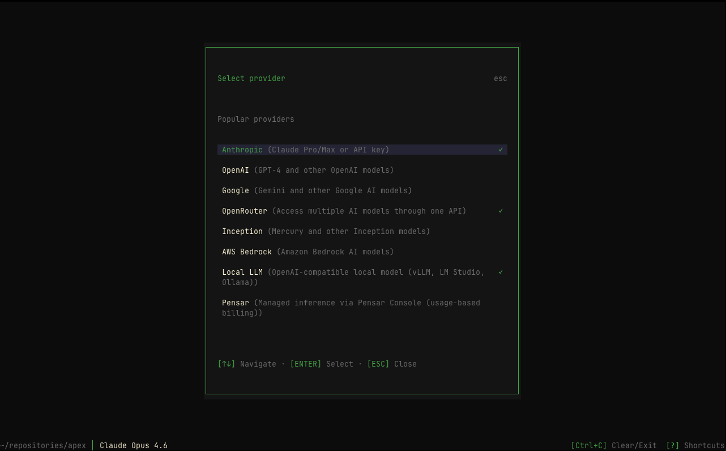Toggle the checkmark next to Anthropic
The width and height of the screenshot is (726, 451).
point(501,150)
